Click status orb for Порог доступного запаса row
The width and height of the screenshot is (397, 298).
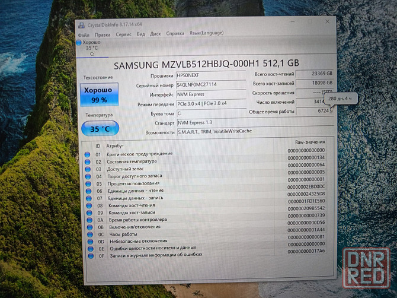click(88, 176)
